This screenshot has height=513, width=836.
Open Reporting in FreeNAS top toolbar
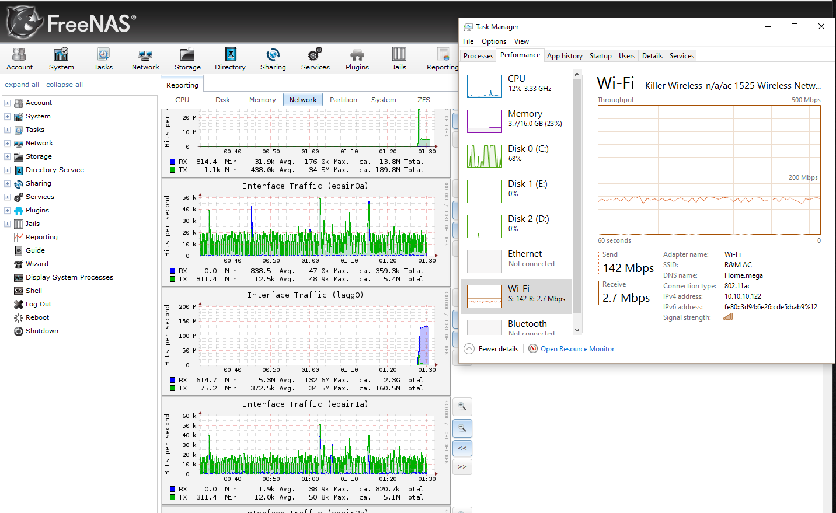coord(443,60)
